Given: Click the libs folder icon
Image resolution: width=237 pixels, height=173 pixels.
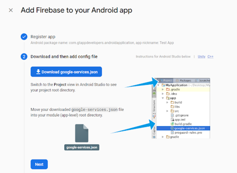Looking at the screenshot, I should [x=172, y=107].
